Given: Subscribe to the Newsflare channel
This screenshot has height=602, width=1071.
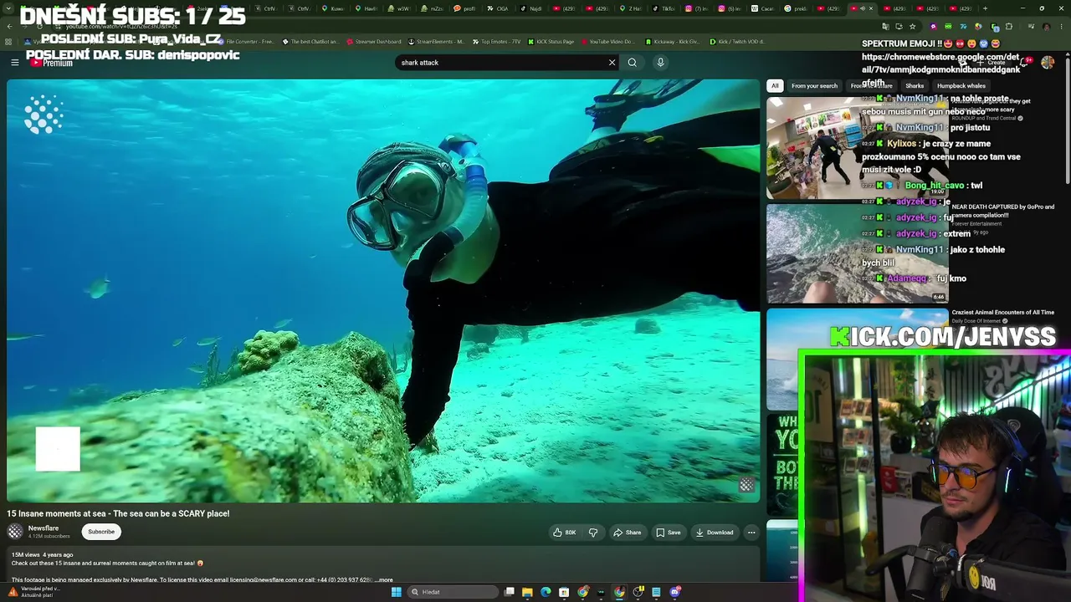Looking at the screenshot, I should point(101,532).
